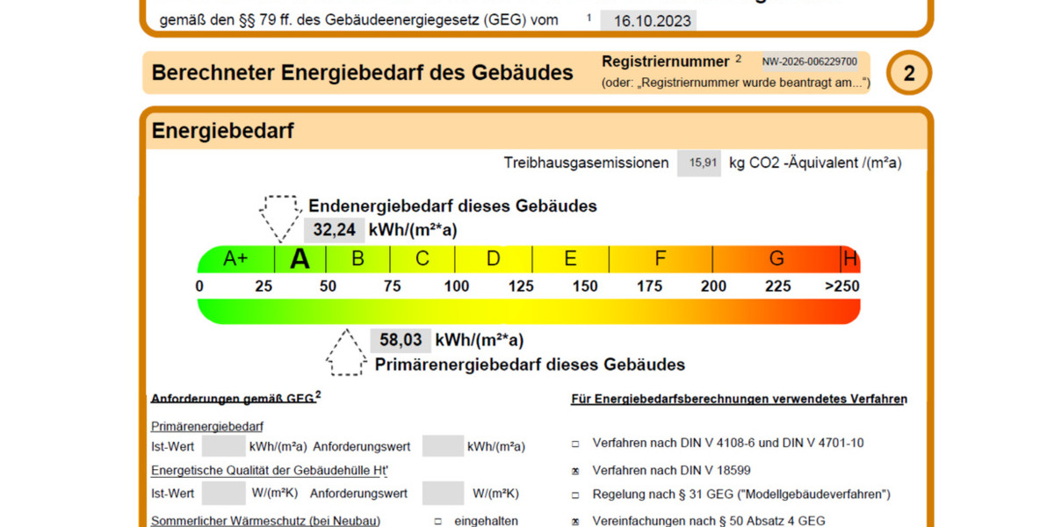Check the § 31 GEG Modellgebäudeverfahren box
1054x527 pixels.
click(x=575, y=495)
